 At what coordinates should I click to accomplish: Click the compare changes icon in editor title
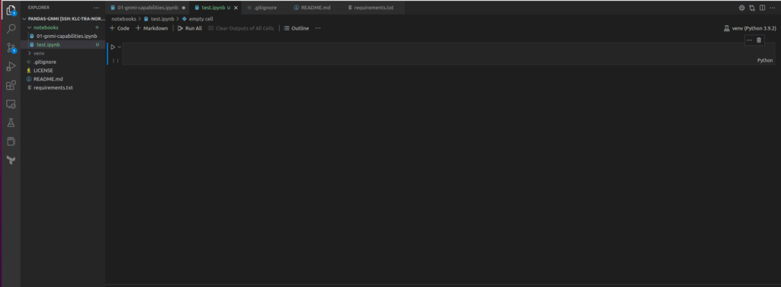752,8
